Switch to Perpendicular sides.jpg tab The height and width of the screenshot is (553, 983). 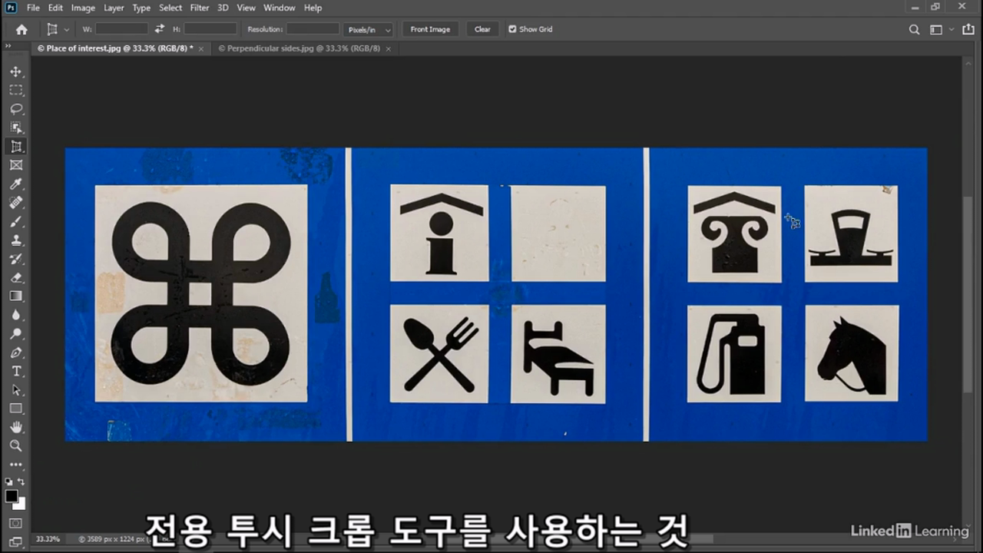(x=299, y=48)
